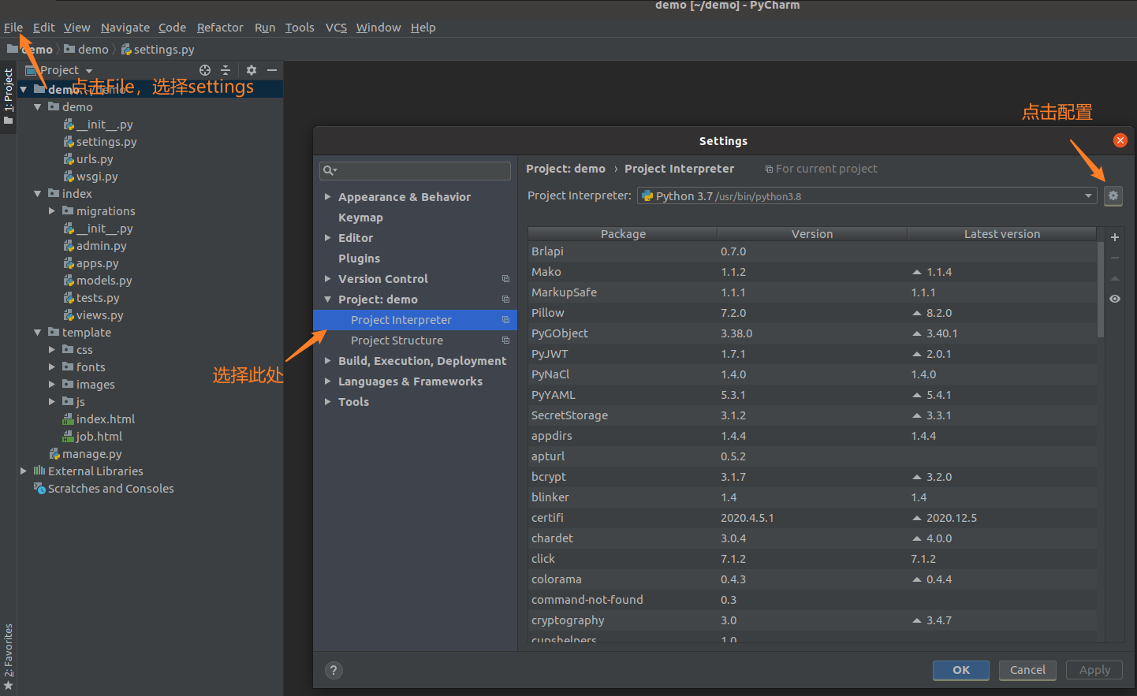Collapse the index folder

pyautogui.click(x=37, y=194)
